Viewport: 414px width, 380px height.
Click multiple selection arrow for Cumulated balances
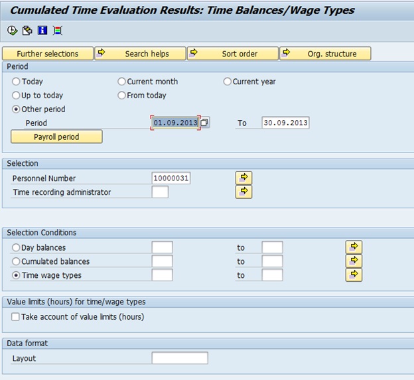pos(354,261)
